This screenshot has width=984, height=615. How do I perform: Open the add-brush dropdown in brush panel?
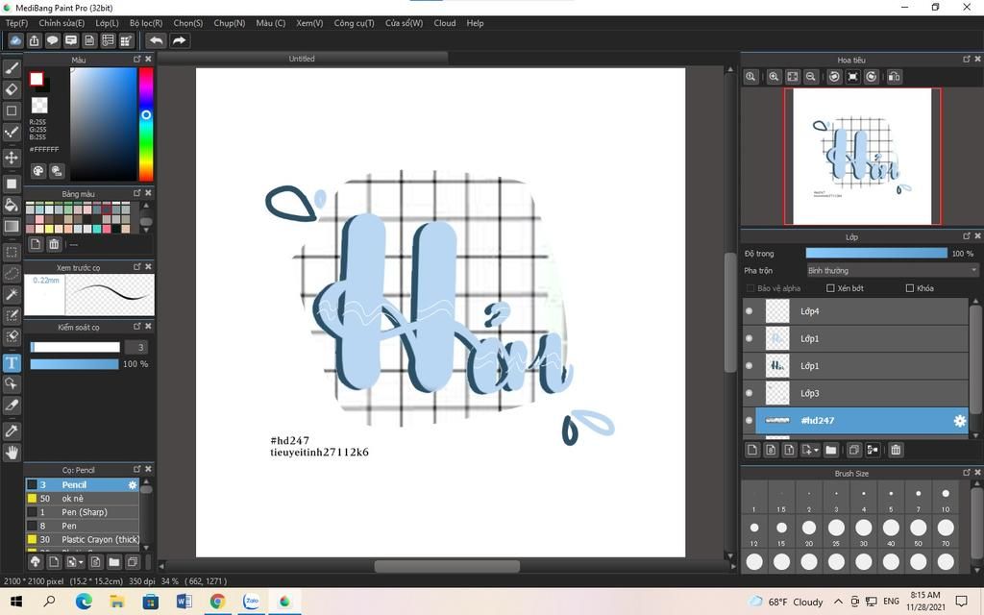coord(81,562)
